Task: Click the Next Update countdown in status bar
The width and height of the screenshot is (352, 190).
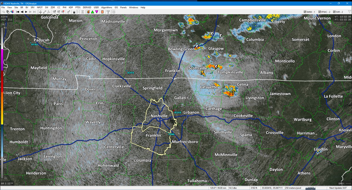Action: tap(339, 188)
